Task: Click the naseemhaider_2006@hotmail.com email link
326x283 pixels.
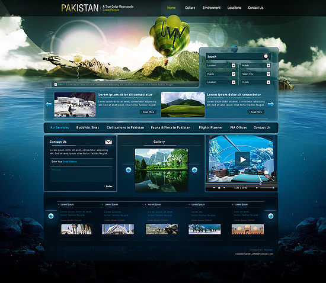Action: (x=254, y=254)
